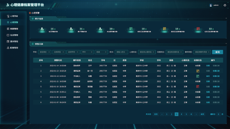Open the 心理状态 filter dropdown

(x=147, y=52)
